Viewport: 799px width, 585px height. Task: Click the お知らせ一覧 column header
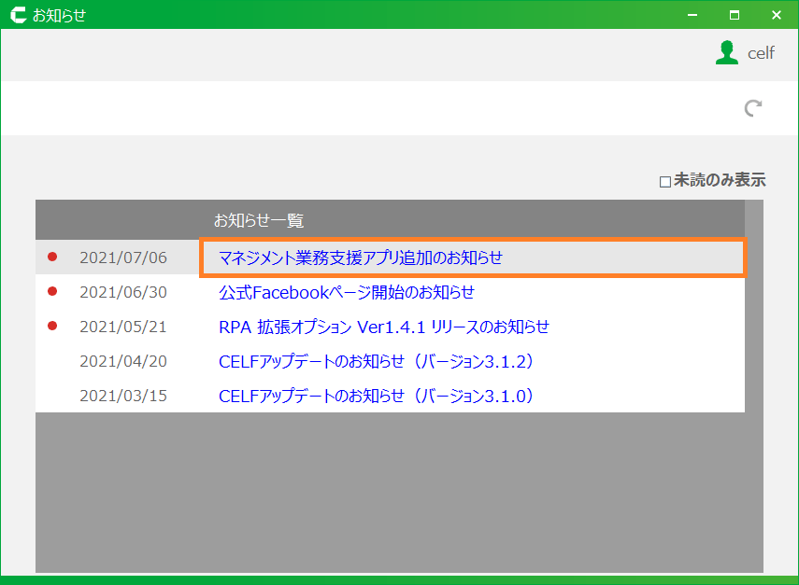pyautogui.click(x=259, y=221)
